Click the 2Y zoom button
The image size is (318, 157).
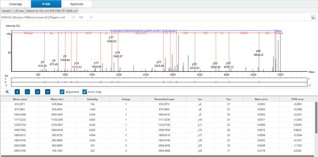[x=48, y=92]
